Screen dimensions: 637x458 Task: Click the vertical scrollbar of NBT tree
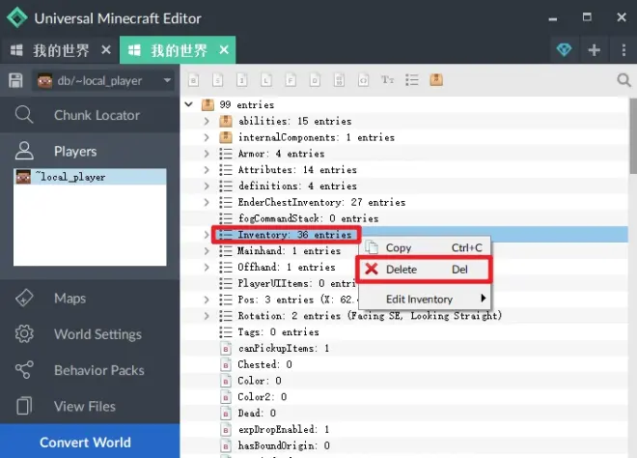[x=633, y=136]
